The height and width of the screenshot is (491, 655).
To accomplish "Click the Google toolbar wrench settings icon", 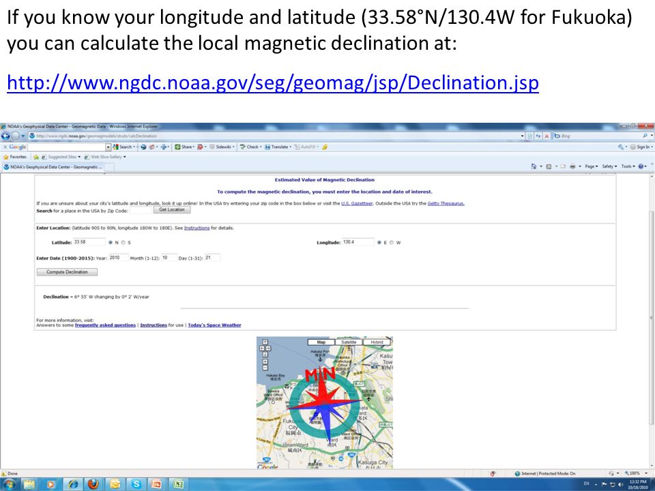I will coord(621,147).
